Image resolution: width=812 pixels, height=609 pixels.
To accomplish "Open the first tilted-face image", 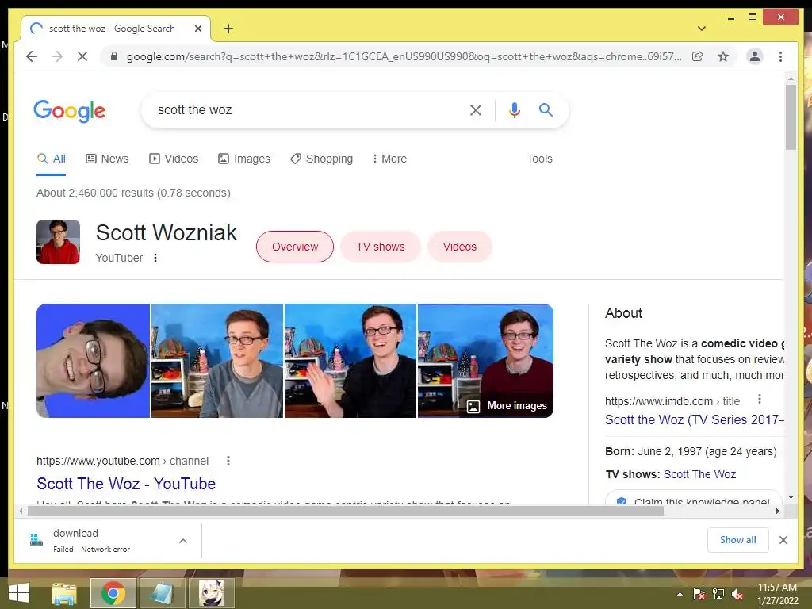I will click(x=94, y=361).
